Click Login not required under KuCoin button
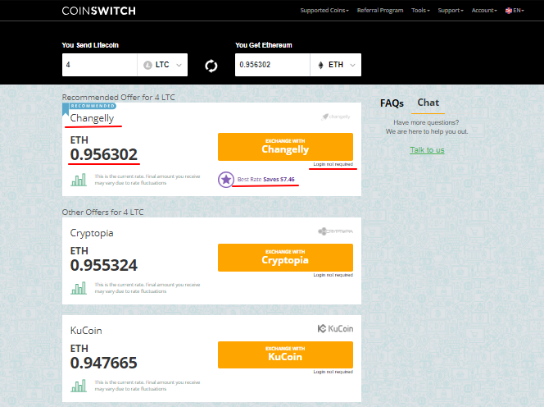The width and height of the screenshot is (544, 407). coord(333,372)
